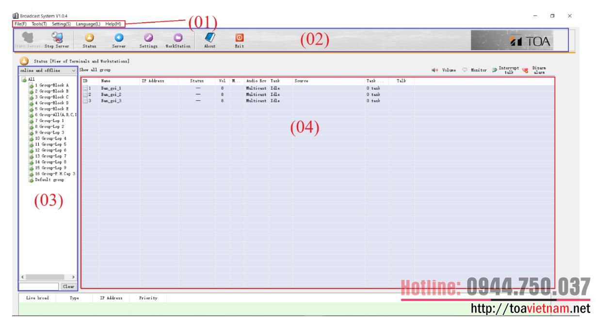Click icon beside 1 Group-Block A
The image size is (596, 321).
(31, 85)
